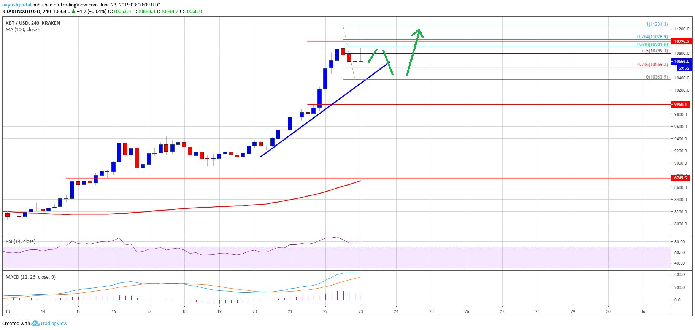
Task: Click the 8749.5 red price label
Action: [x=681, y=178]
